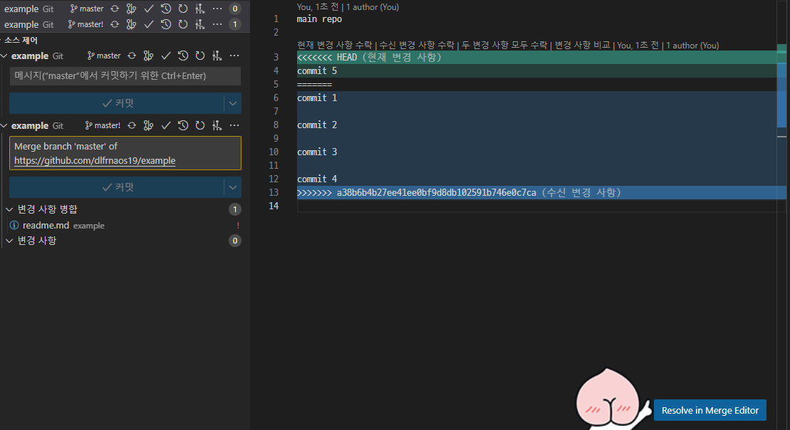The height and width of the screenshot is (430, 790).
Task: Commit checkmark icon in example master section above empty message box
Action: point(166,56)
